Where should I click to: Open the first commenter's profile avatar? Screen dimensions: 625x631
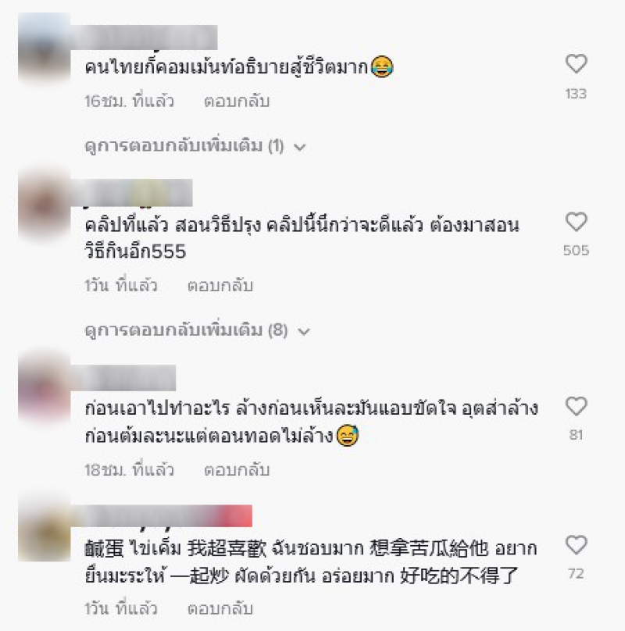(x=45, y=48)
